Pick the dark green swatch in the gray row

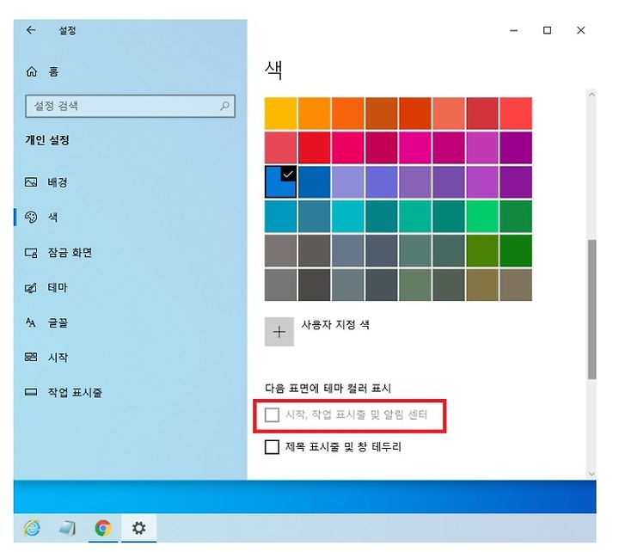click(516, 251)
